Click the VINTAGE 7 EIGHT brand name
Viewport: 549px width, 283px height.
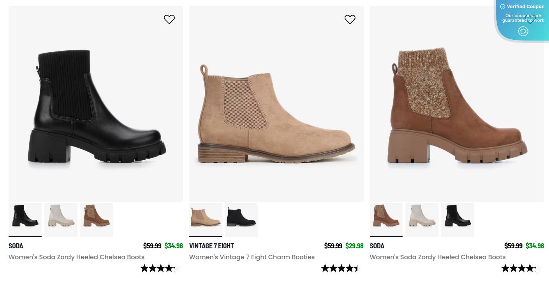(x=211, y=246)
